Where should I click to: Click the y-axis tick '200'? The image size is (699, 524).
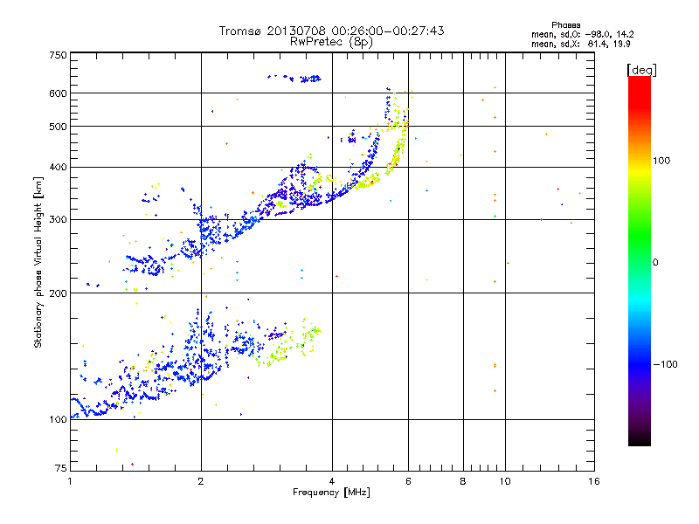pos(58,293)
